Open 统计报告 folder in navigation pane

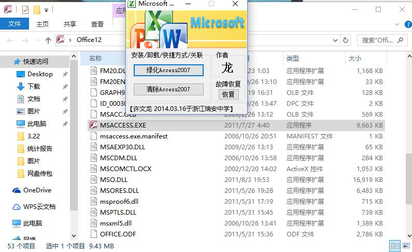(40, 149)
